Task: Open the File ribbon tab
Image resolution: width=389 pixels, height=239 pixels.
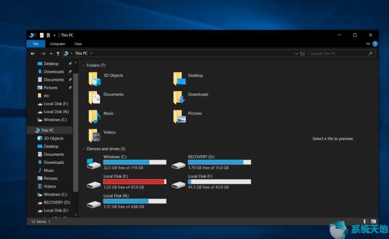Action: click(36, 44)
